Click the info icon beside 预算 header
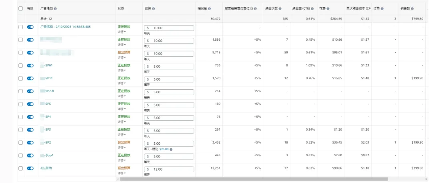Screen dimensions: 432x183 coord(154,9)
